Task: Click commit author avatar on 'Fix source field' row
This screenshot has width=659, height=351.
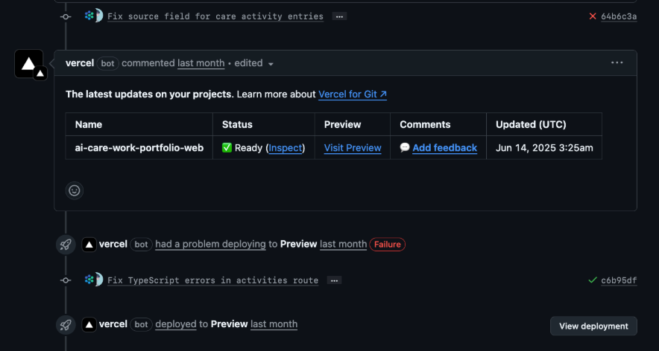Action: pos(94,16)
